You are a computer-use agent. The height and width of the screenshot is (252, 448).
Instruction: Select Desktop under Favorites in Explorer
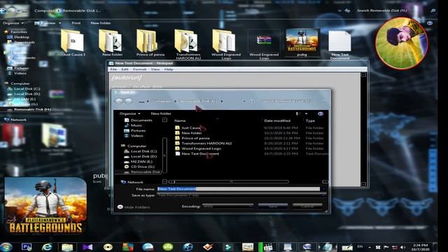[x=19, y=37]
